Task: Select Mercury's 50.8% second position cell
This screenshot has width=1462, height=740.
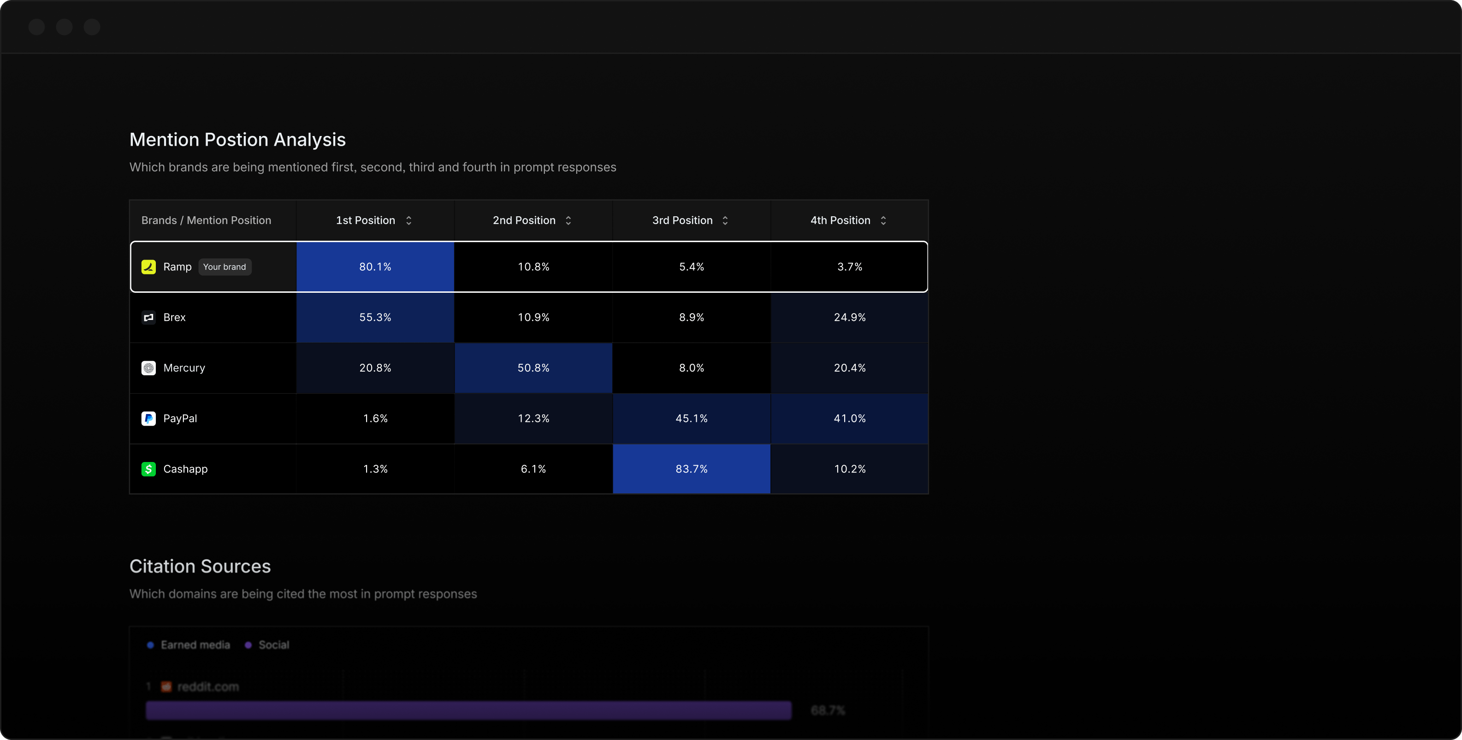Action: [x=533, y=368]
